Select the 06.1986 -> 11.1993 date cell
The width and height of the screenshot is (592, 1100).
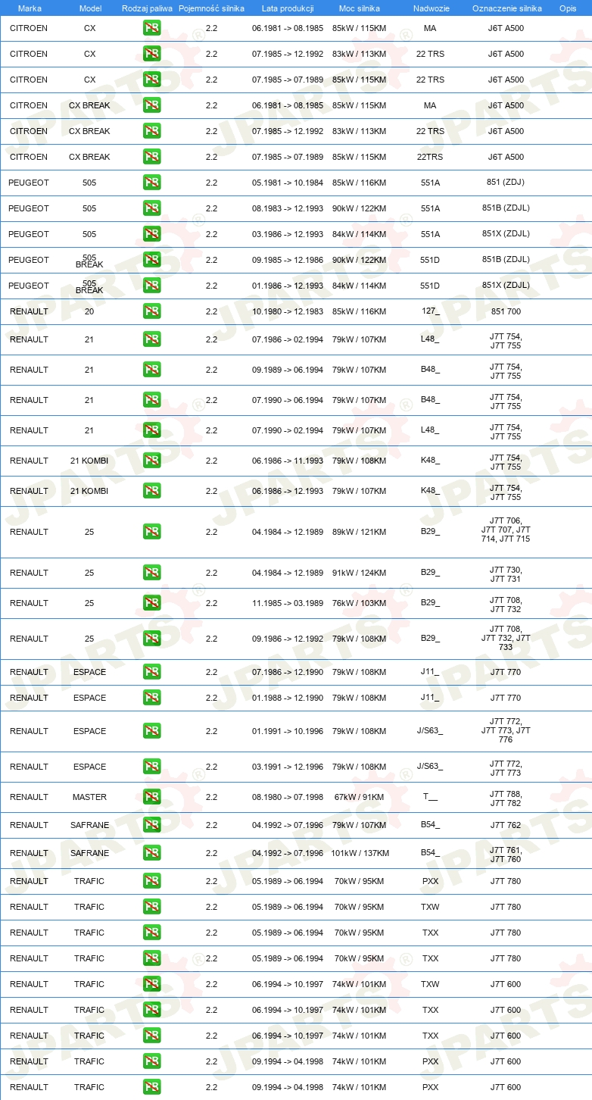288,461
